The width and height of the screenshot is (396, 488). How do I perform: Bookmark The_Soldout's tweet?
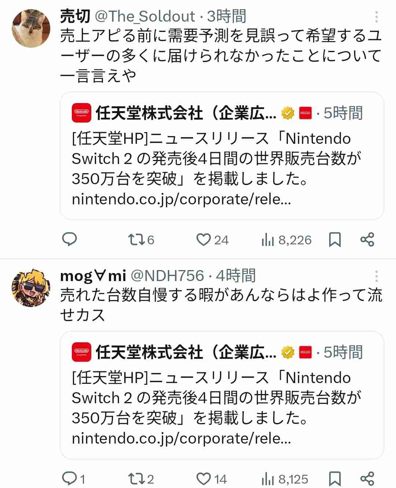(x=335, y=240)
